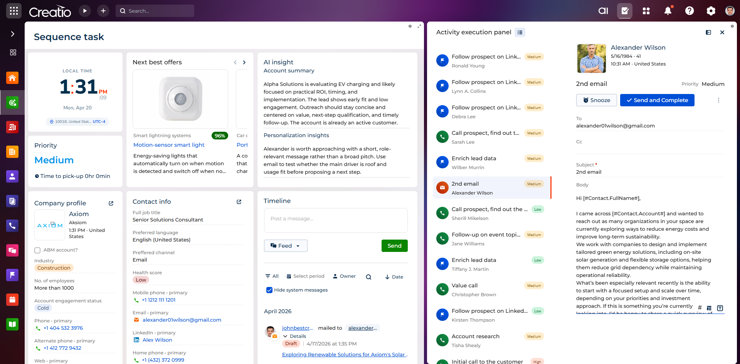Screen dimensions: 740x364
Task: Open the Motion-sensor smart light offer
Action: (x=169, y=145)
